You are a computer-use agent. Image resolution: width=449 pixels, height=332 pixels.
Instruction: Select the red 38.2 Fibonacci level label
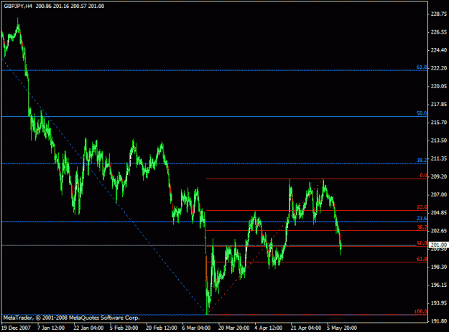coord(422,227)
